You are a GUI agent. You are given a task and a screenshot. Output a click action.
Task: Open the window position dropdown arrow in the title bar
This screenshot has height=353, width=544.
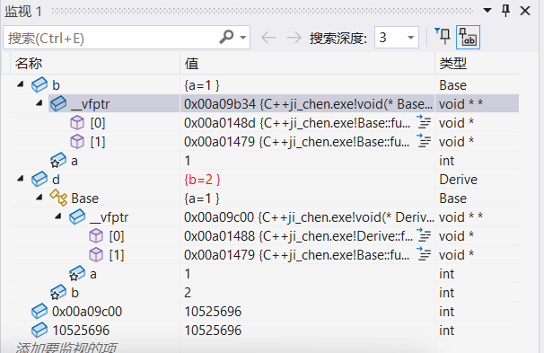pos(487,11)
